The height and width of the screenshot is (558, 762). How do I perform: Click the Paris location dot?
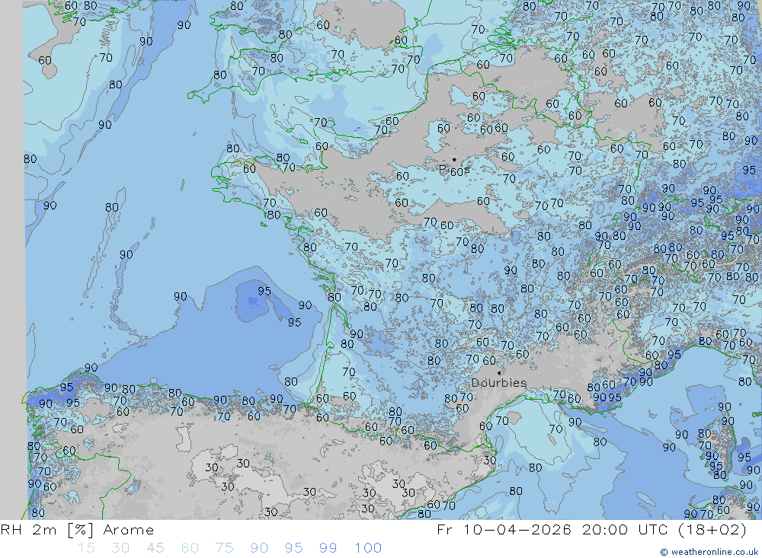coord(454,159)
